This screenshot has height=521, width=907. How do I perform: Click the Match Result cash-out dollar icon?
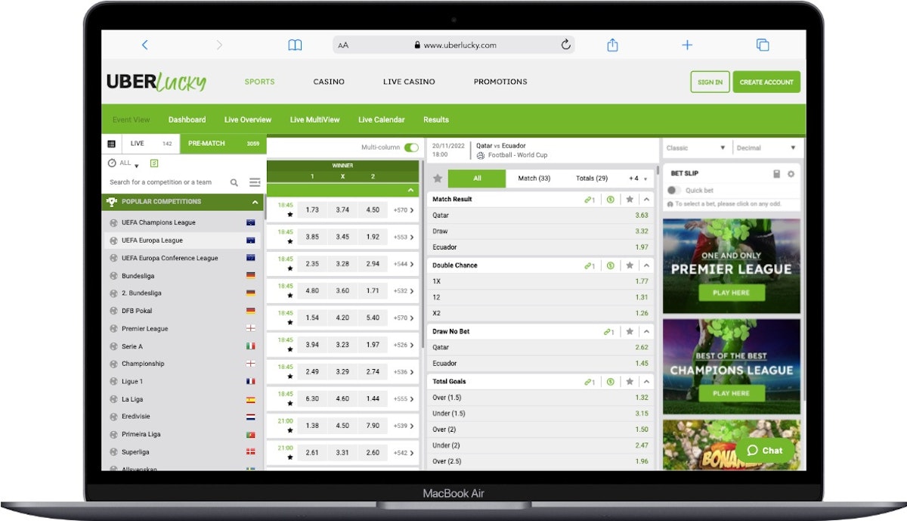point(610,200)
